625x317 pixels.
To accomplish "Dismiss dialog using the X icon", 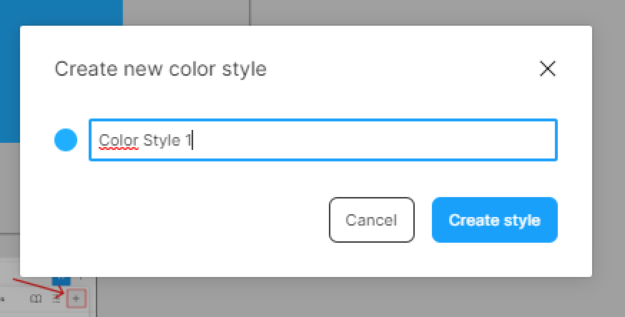I will click(547, 69).
